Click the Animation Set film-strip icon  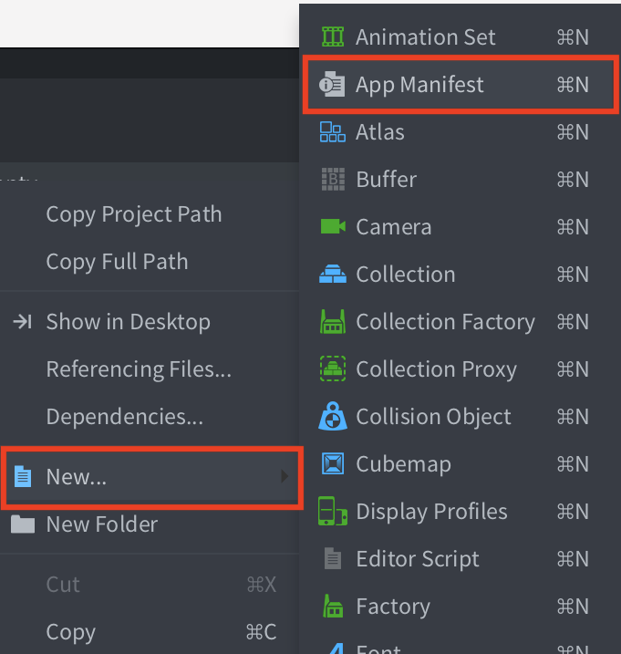332,37
